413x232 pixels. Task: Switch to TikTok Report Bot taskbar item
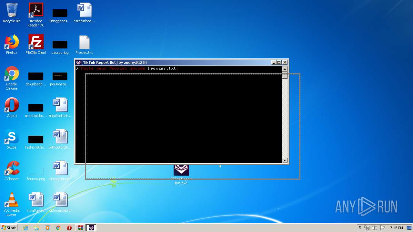[92, 228]
